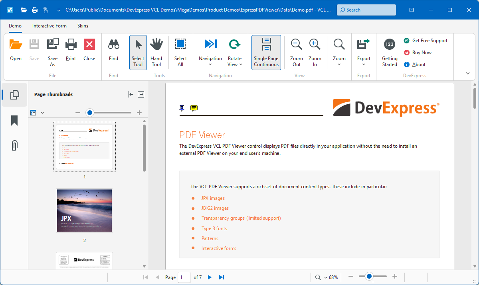Increase thumbnail size with the plus button
The height and width of the screenshot is (285, 479).
click(x=139, y=113)
